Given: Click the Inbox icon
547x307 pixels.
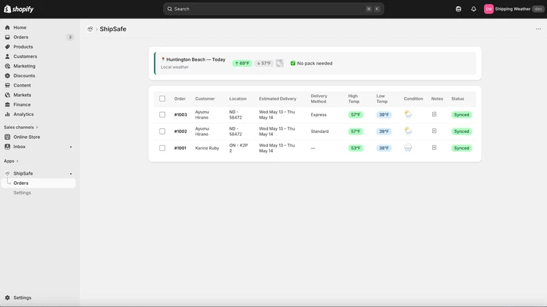Looking at the screenshot, I should 8,147.
